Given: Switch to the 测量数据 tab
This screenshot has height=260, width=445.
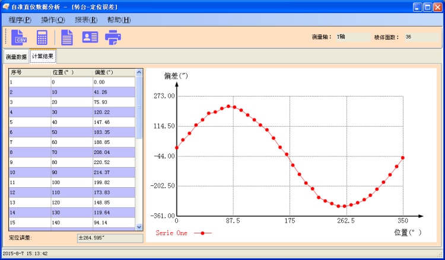Looking at the screenshot, I should [x=16, y=57].
